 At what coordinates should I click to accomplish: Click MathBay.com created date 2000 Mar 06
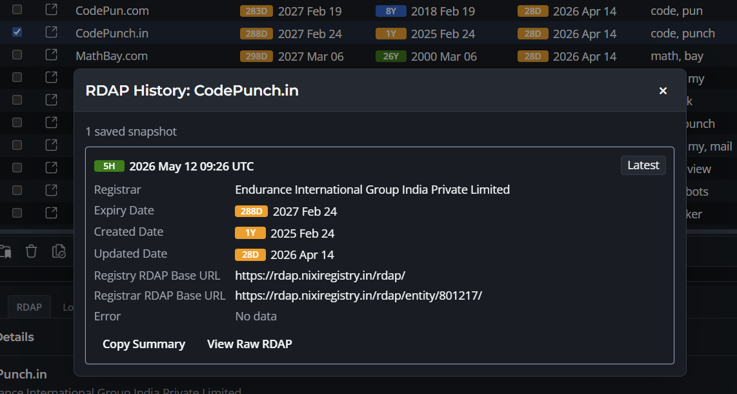(x=444, y=56)
